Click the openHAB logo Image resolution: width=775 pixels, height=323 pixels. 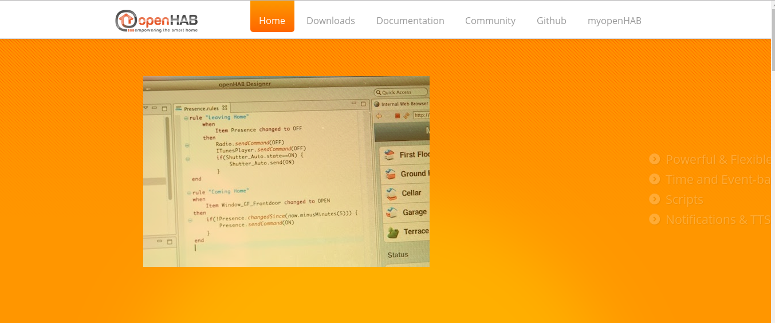point(156,21)
